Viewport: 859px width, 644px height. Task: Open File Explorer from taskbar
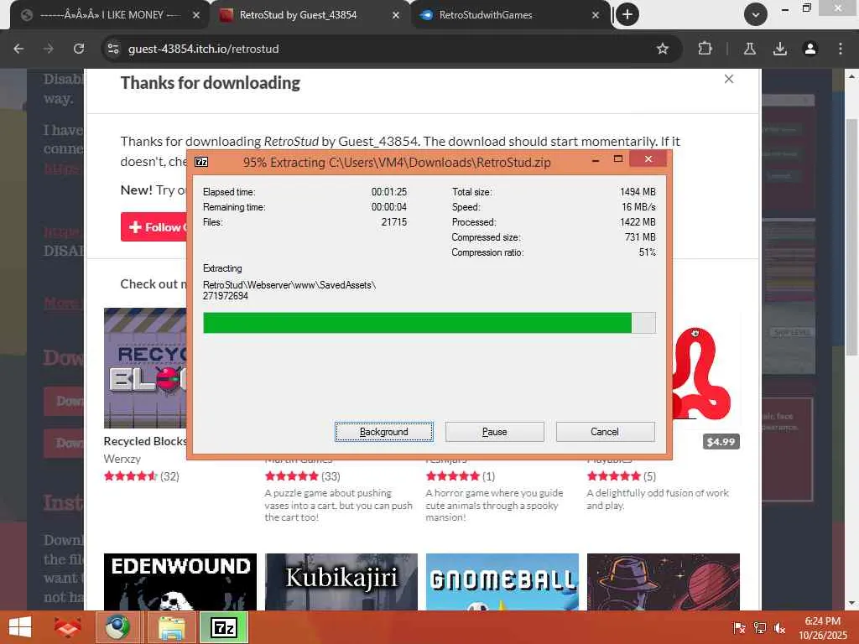[171, 627]
